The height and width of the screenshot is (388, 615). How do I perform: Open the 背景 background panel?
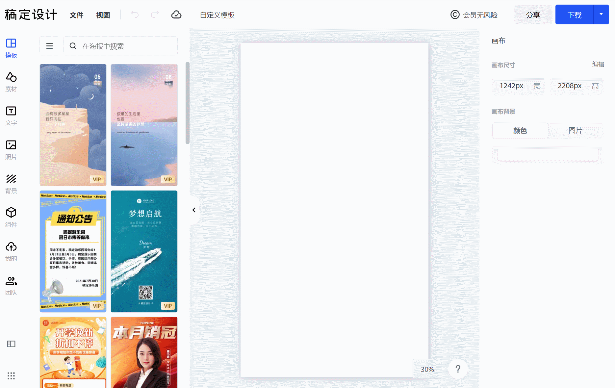(x=11, y=184)
